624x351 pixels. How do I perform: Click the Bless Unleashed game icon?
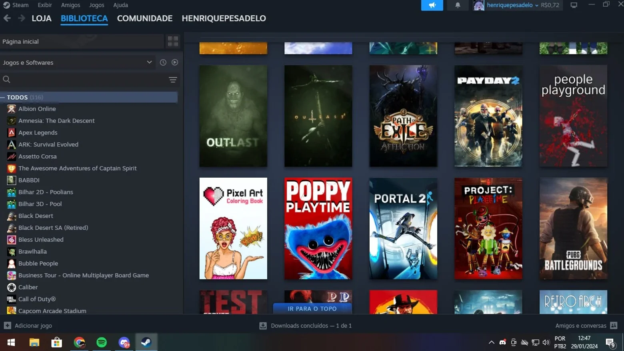(x=12, y=240)
